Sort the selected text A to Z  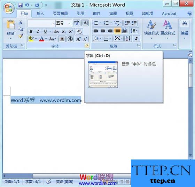pos(128,38)
